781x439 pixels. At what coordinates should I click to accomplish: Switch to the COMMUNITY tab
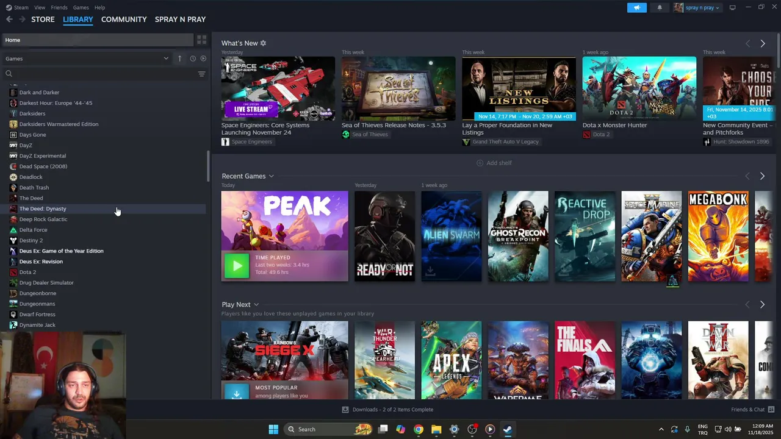click(124, 20)
